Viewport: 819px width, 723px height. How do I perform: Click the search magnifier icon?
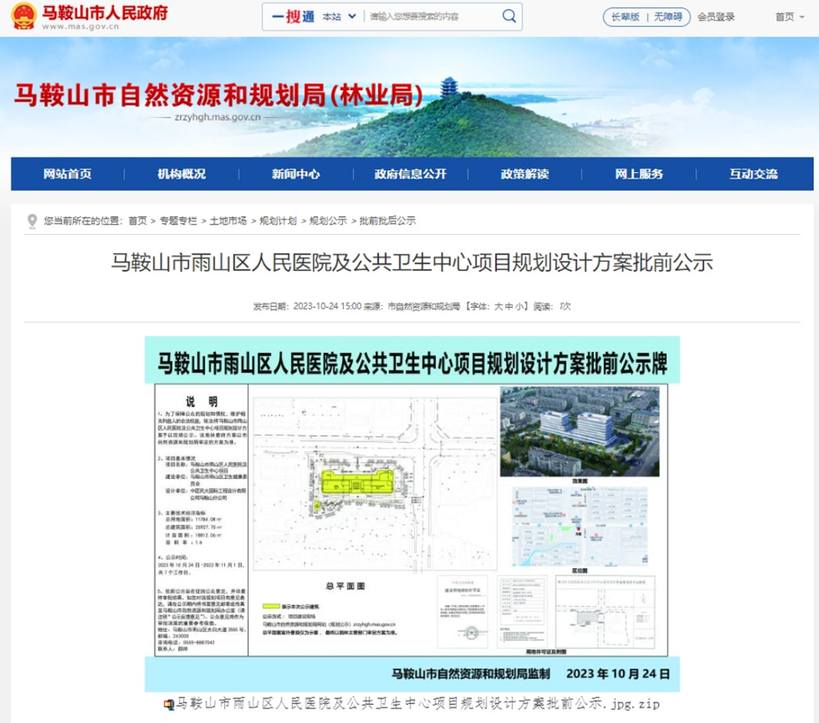(x=509, y=16)
